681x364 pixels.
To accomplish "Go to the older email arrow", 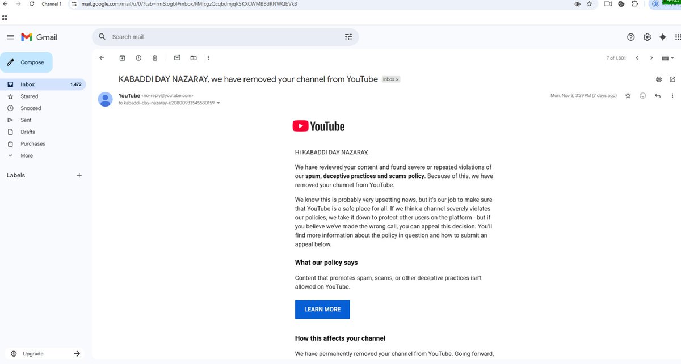I will [651, 58].
